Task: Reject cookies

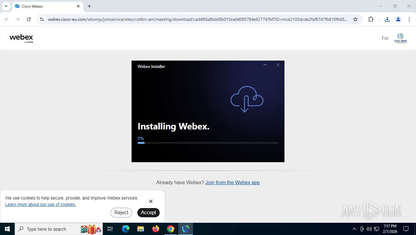Action: point(121,212)
